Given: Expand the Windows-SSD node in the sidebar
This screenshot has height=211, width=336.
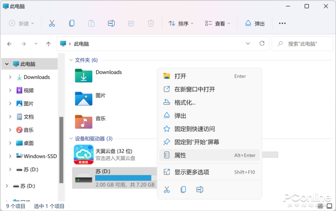Looking at the screenshot, I should [x=10, y=156].
